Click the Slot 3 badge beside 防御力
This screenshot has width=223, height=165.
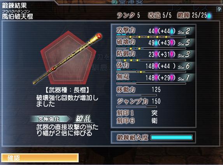[184, 54]
